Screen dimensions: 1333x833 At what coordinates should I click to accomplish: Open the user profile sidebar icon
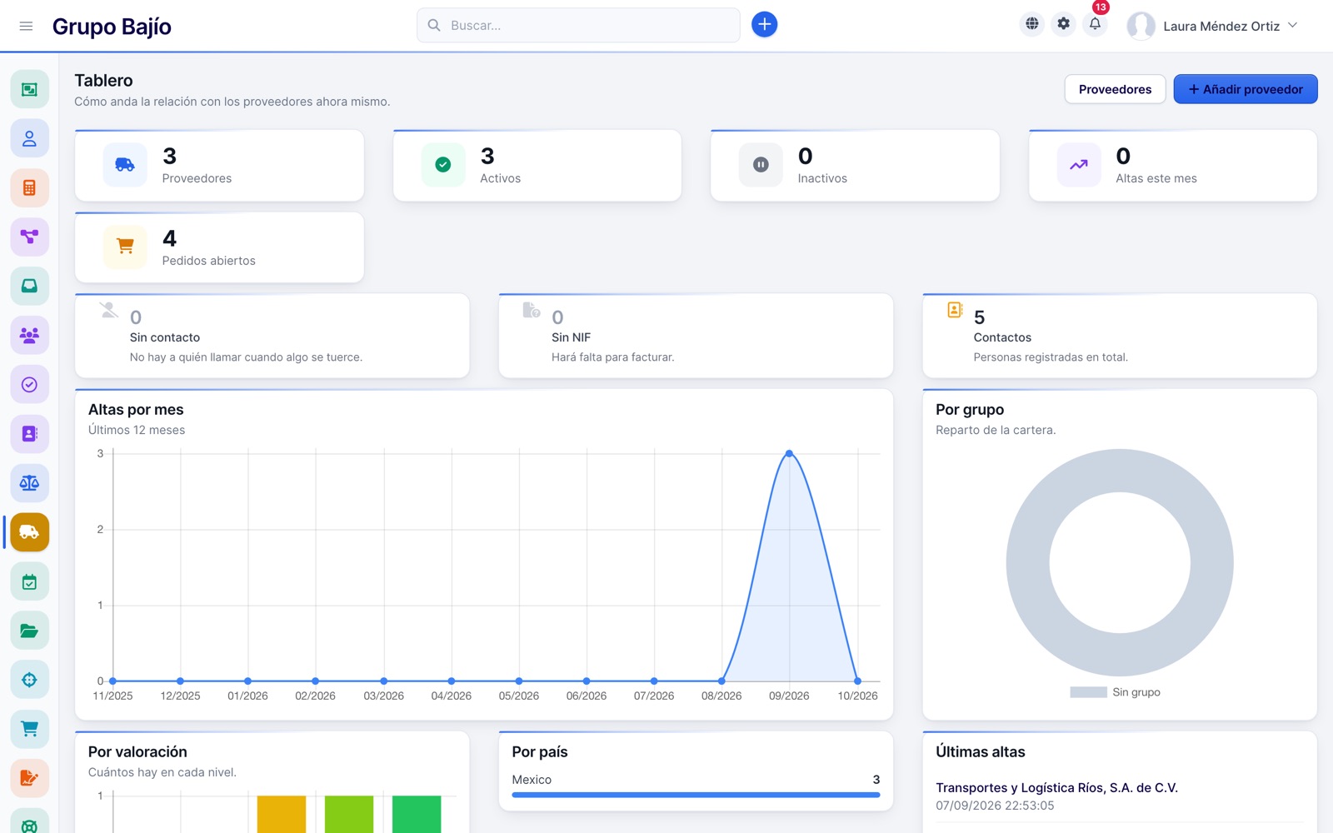pos(29,138)
